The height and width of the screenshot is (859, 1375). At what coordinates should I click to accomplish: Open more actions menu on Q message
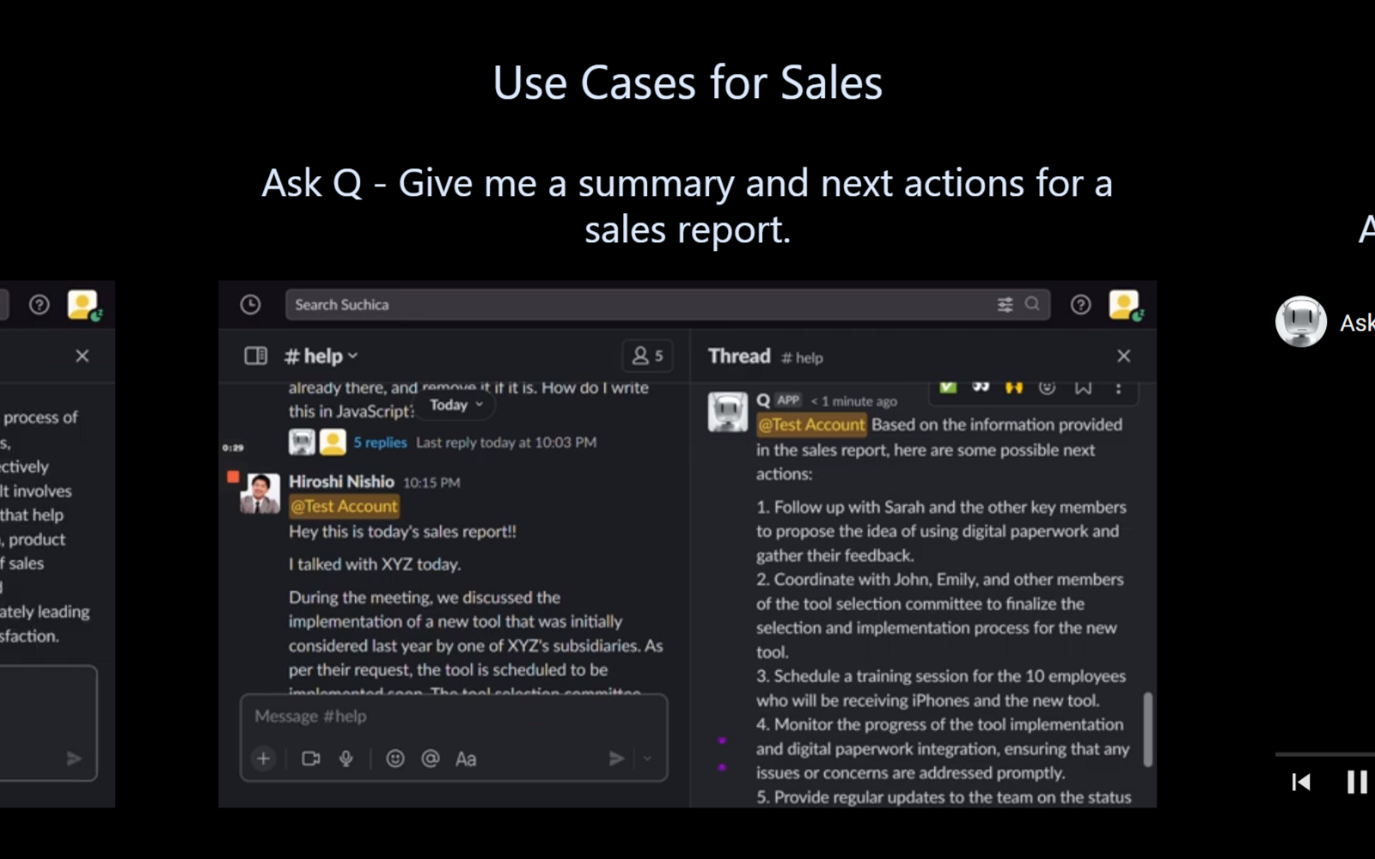coord(1118,388)
